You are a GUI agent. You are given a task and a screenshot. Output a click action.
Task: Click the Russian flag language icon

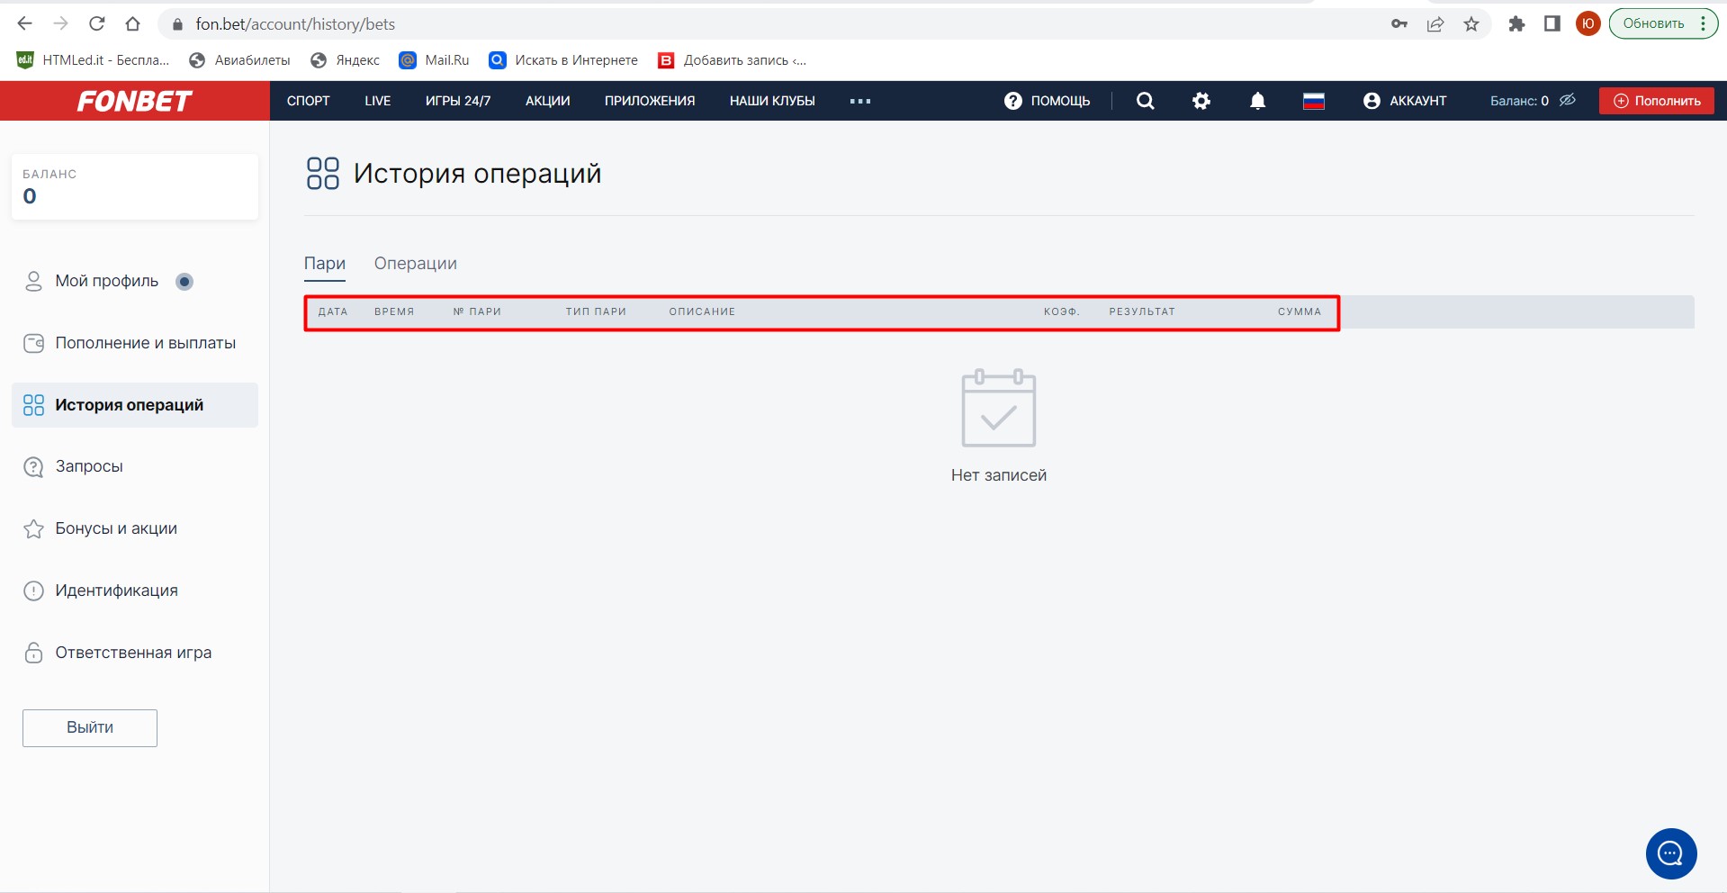1313,101
